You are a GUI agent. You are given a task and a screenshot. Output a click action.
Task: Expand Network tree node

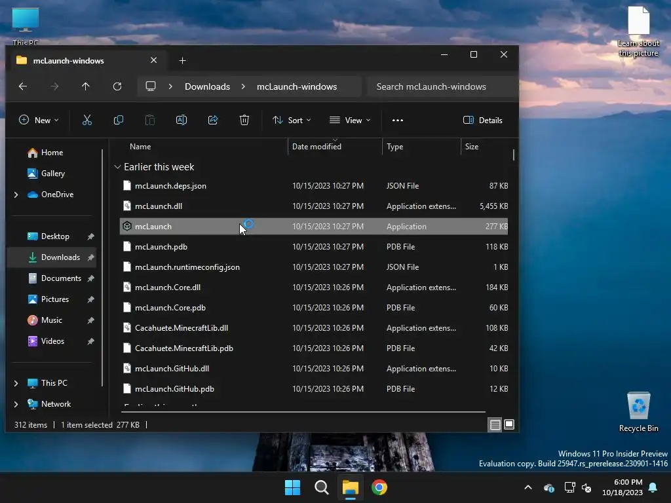tap(16, 404)
